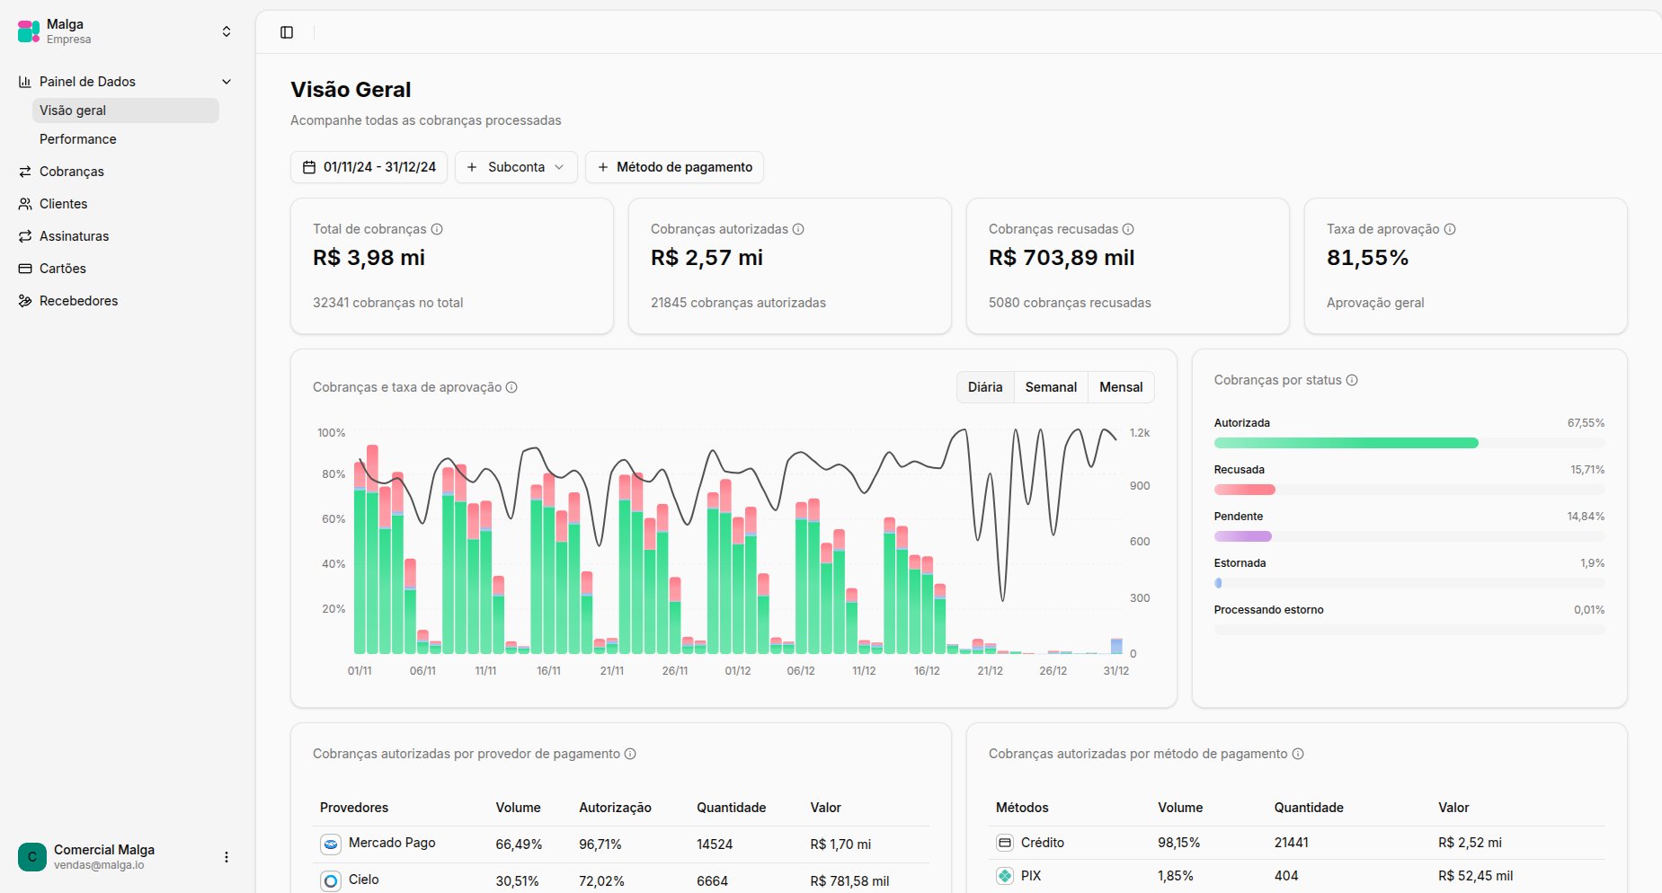Open info icon of Cobranças por status
The width and height of the screenshot is (1662, 893).
tap(1352, 380)
